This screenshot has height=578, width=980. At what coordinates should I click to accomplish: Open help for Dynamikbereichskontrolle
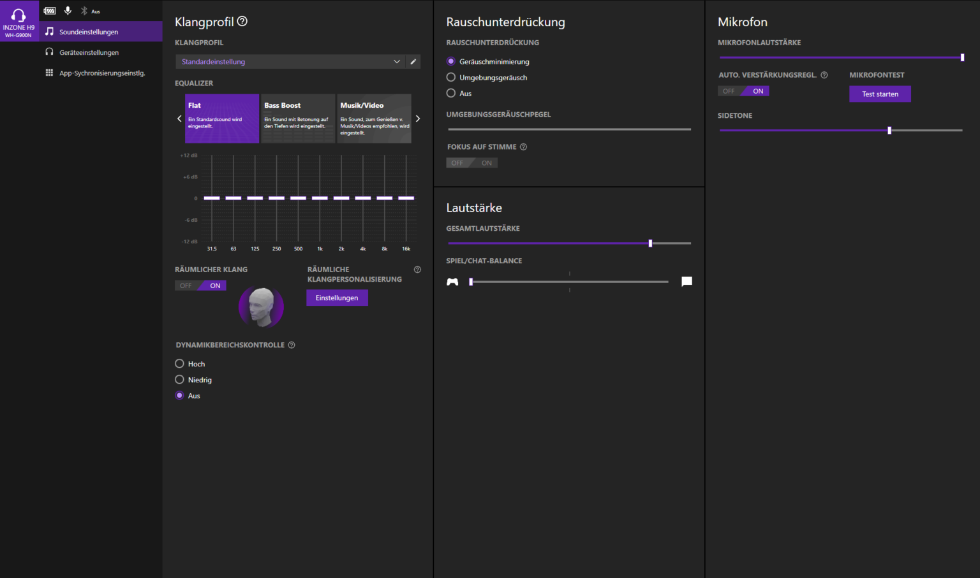click(x=292, y=345)
